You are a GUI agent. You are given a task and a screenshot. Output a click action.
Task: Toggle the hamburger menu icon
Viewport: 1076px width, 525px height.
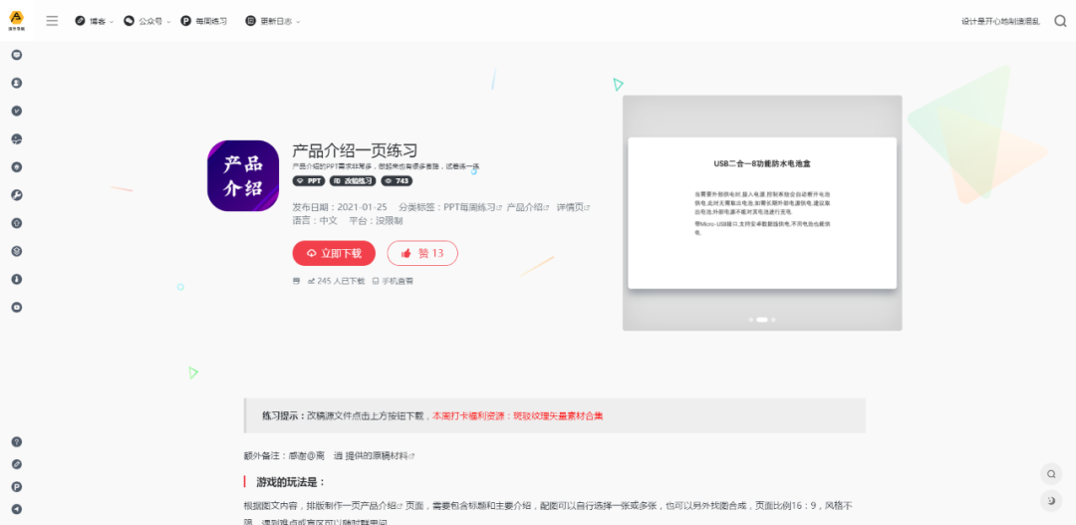tap(52, 21)
